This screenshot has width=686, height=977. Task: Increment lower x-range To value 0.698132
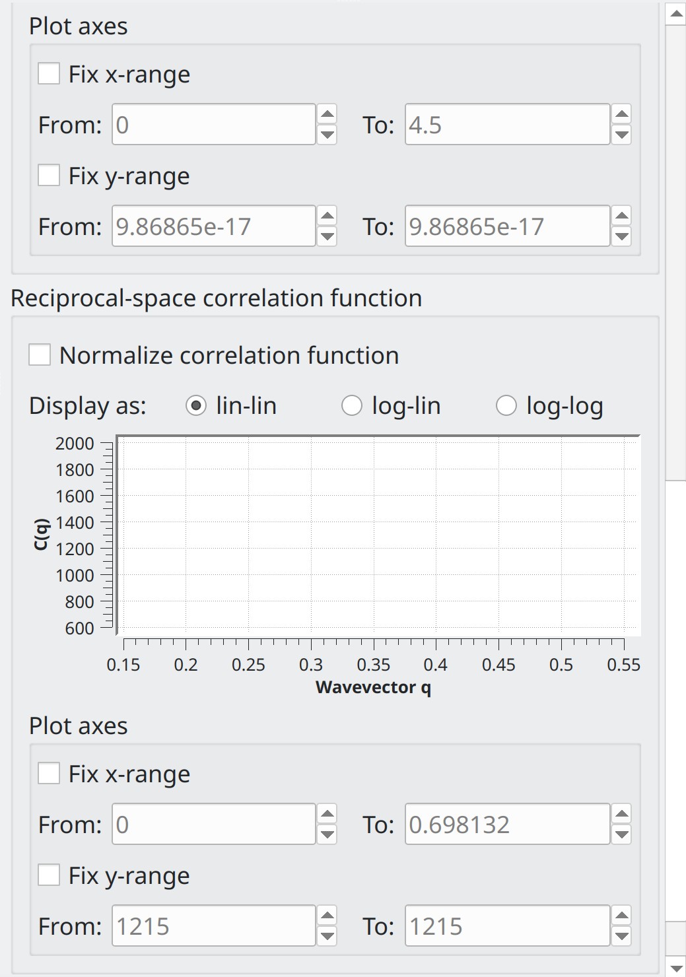[621, 814]
